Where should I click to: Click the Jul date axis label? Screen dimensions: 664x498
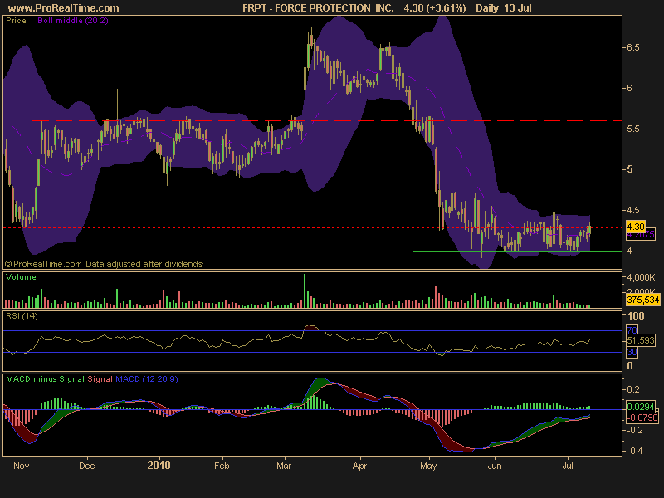(568, 466)
